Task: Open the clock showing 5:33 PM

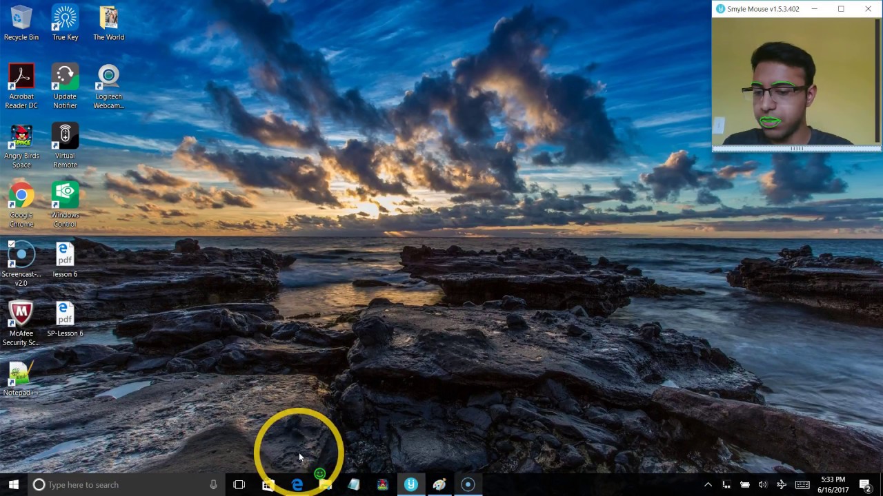Action: coord(833,484)
